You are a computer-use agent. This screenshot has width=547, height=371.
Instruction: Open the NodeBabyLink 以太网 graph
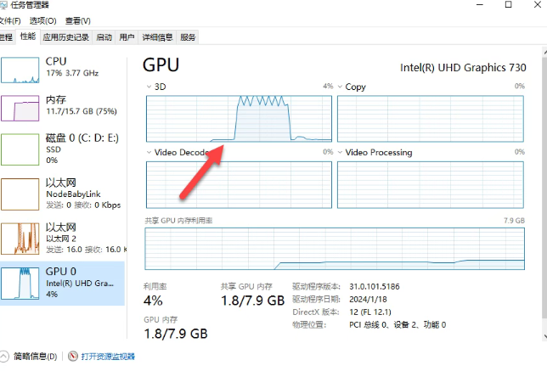tap(20, 194)
